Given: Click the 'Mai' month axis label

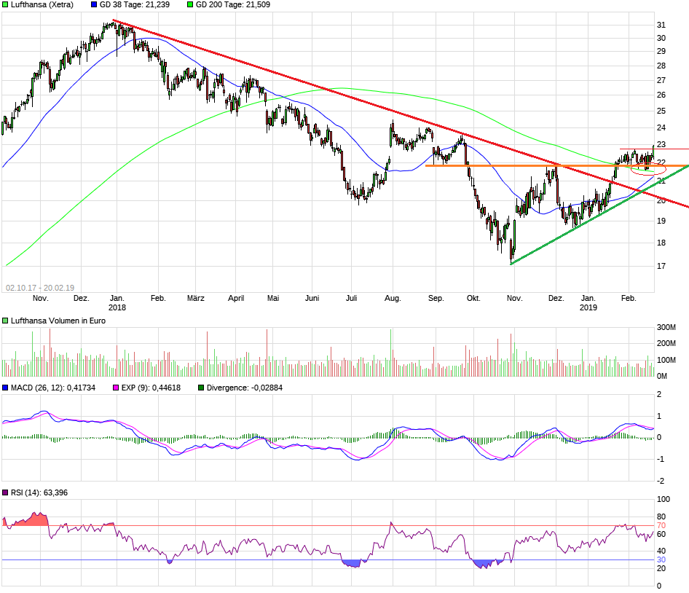Looking at the screenshot, I should point(273,299).
